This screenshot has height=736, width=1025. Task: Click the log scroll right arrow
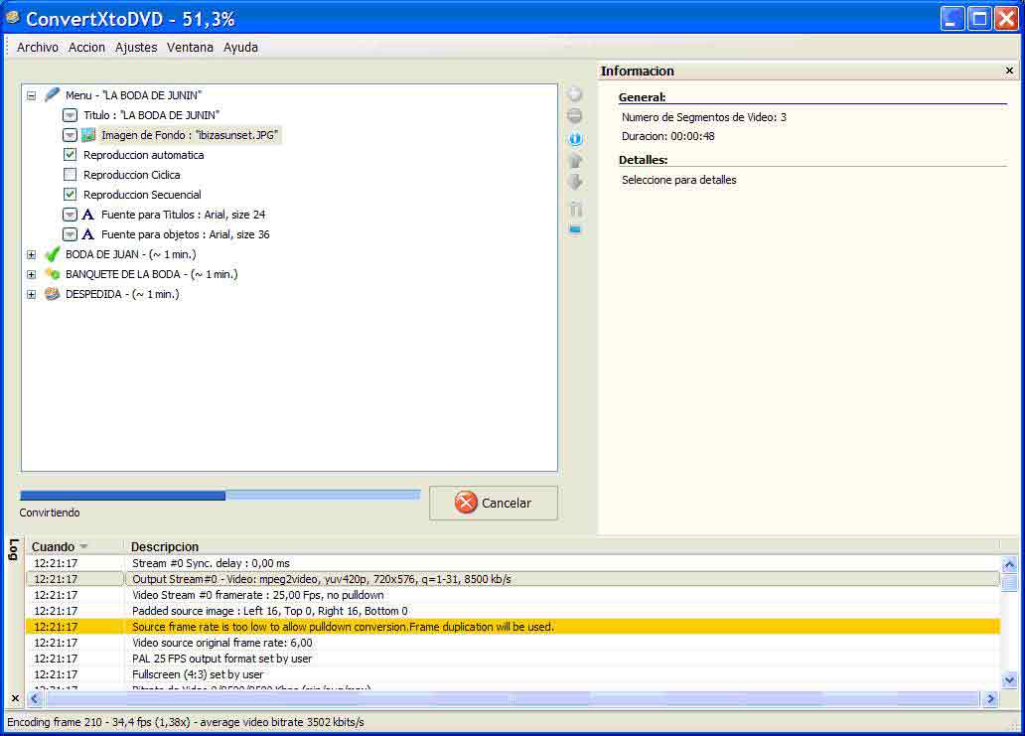pos(990,698)
